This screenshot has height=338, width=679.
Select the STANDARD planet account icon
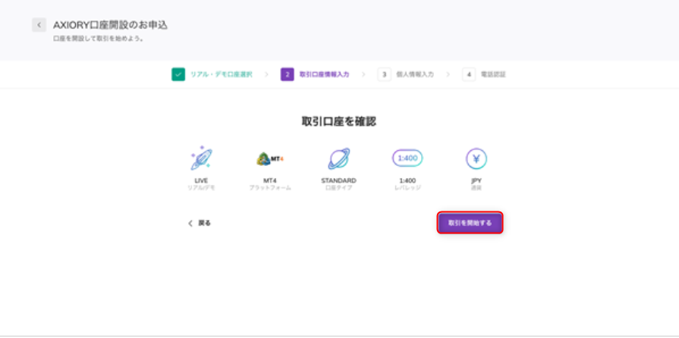coord(338,158)
